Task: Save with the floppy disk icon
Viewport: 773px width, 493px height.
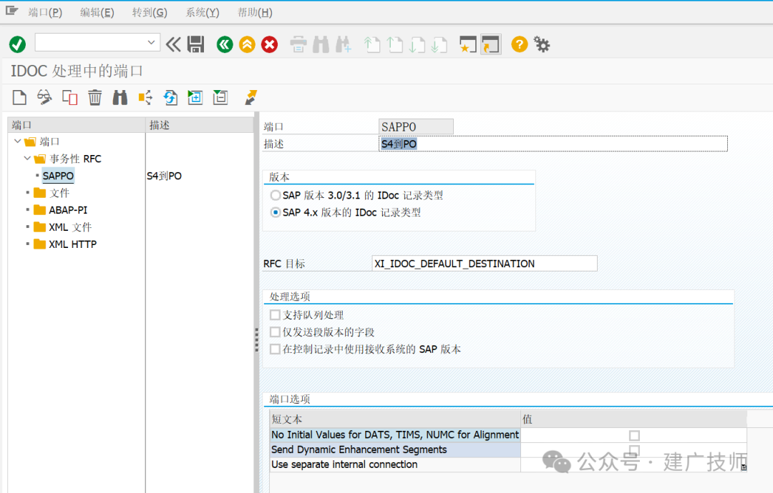Action: [x=195, y=45]
